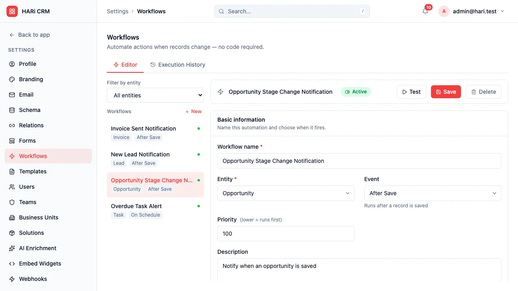Open the Schema settings icon

point(12,110)
